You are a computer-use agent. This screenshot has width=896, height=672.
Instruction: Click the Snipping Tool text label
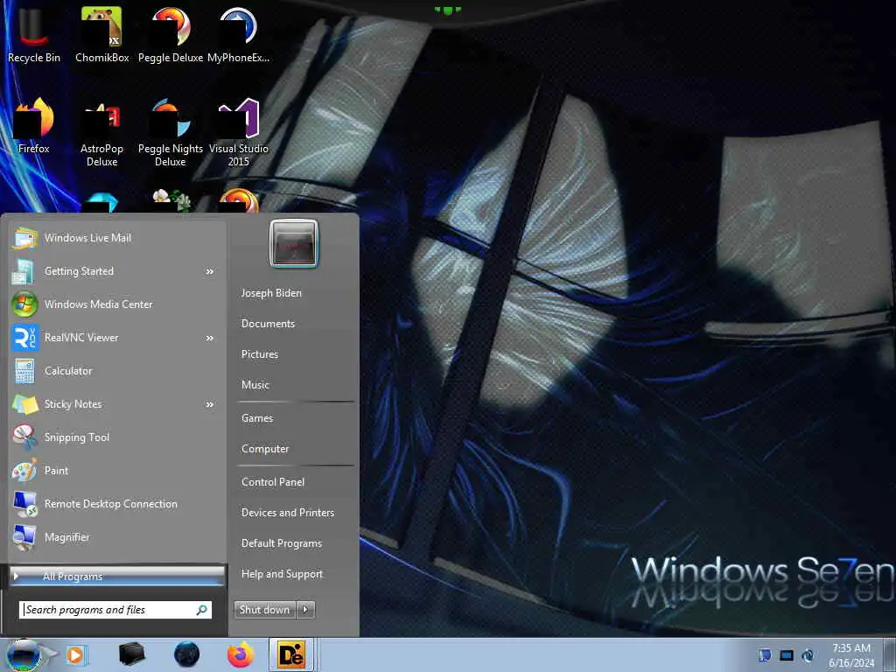(x=77, y=437)
